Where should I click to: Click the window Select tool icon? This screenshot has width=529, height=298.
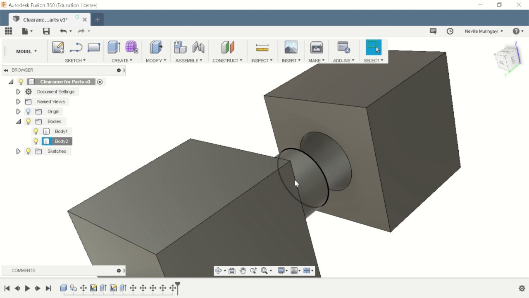coord(374,47)
